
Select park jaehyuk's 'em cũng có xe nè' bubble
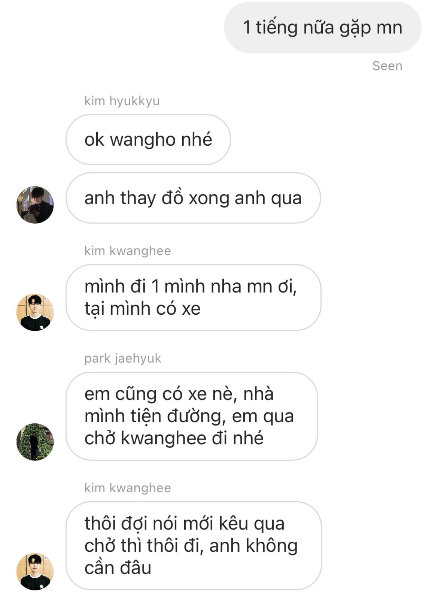(x=192, y=416)
